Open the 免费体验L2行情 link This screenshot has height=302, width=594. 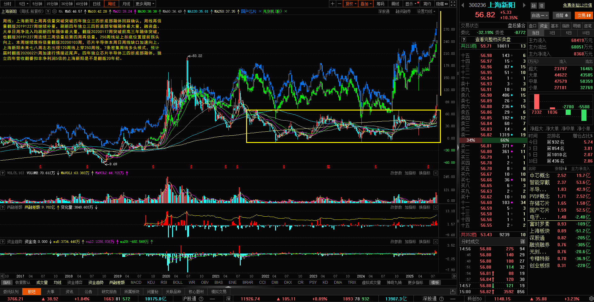point(578,5)
